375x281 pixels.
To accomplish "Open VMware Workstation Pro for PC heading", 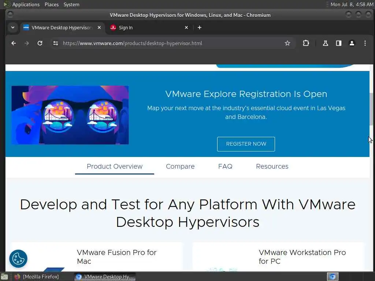I will pos(302,256).
